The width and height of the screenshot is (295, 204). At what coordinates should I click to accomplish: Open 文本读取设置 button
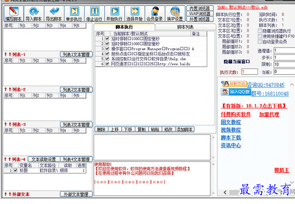(44, 159)
